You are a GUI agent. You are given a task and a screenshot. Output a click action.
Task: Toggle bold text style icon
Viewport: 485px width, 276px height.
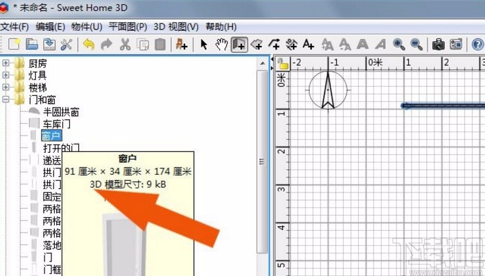362,45
